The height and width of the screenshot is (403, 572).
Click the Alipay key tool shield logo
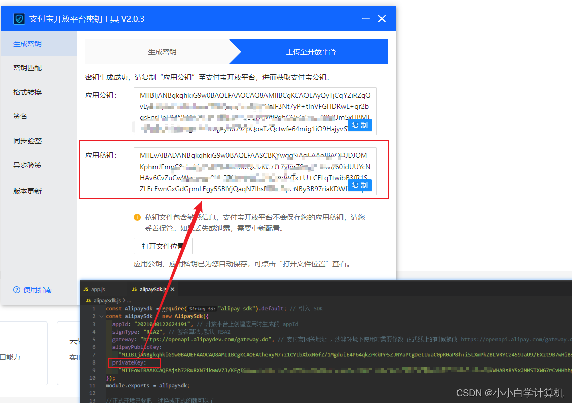[x=19, y=19]
